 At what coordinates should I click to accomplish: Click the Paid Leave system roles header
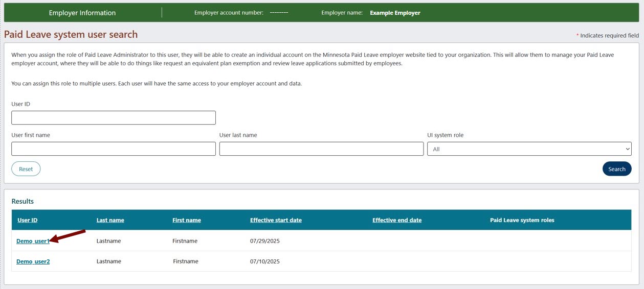click(522, 220)
